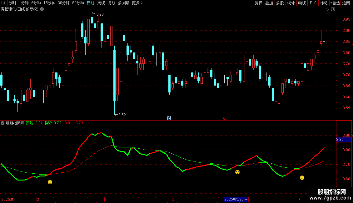Open the 复权 adjustment option
Screen dimensions: 353x203
tap(258, 3)
